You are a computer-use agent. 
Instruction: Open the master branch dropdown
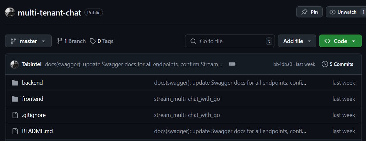click(x=28, y=41)
